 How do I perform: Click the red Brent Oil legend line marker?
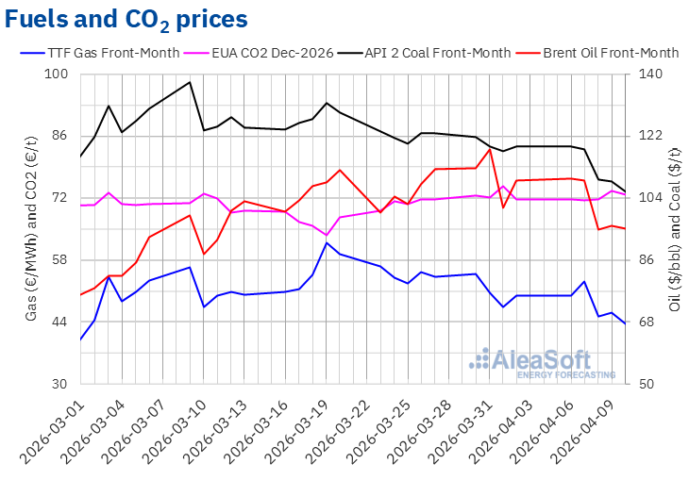tap(527, 53)
